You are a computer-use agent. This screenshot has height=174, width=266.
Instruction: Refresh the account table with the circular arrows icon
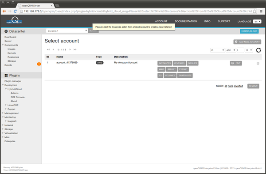click(258, 50)
